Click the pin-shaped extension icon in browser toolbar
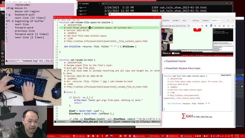Image resolution: width=245 pixels, height=138 pixels. (206, 26)
